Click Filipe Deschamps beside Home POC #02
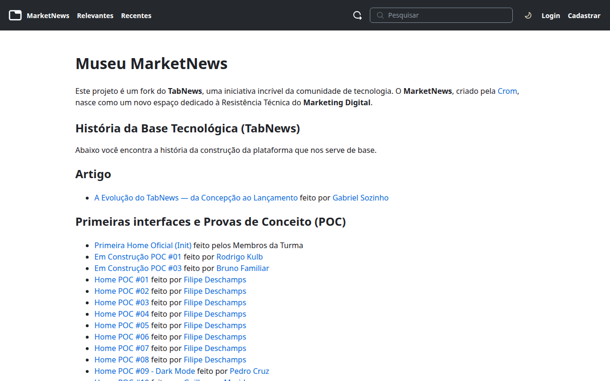Image resolution: width=610 pixels, height=381 pixels. (215, 291)
